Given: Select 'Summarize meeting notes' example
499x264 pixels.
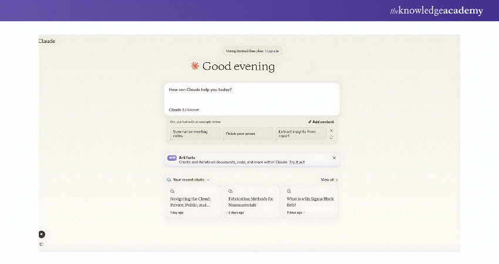Looking at the screenshot, I should [193, 134].
